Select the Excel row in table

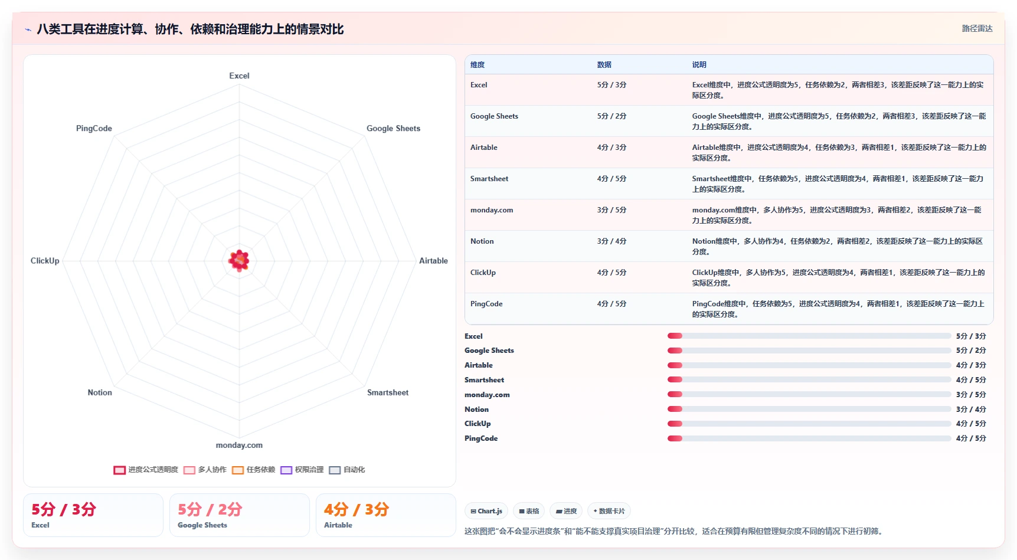pos(729,90)
